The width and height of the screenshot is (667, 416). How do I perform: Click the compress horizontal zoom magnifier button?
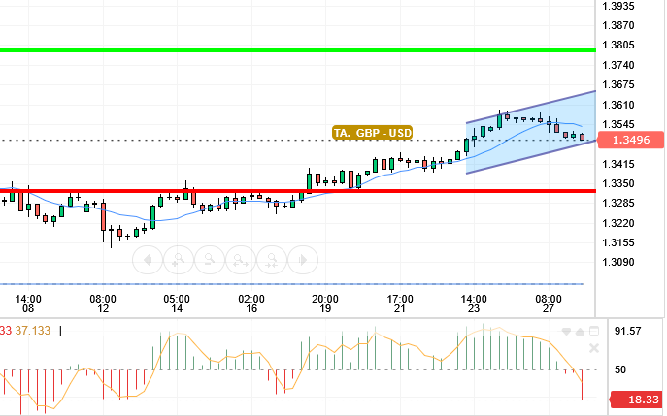272,260
